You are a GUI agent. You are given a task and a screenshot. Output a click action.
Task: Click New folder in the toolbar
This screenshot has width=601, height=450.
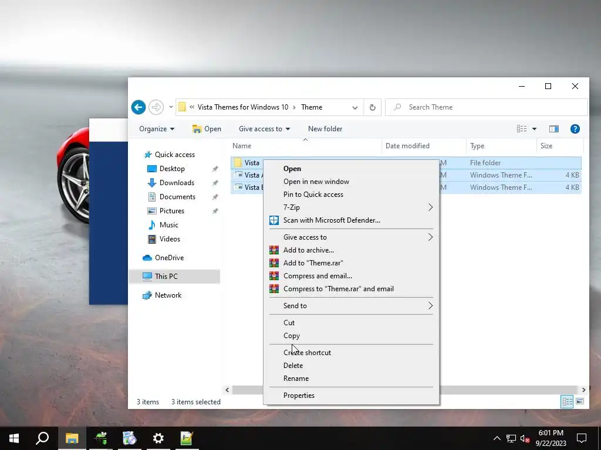[325, 129]
